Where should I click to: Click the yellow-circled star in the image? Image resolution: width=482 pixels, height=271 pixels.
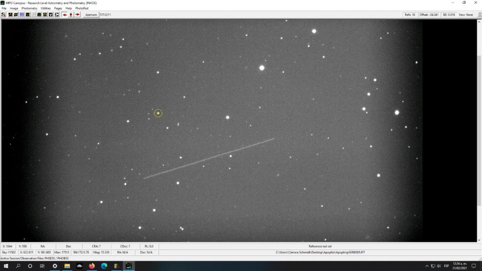click(158, 113)
